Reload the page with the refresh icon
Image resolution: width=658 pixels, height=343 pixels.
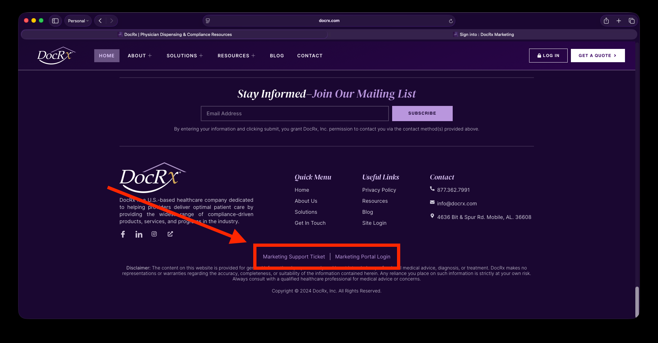[451, 21]
